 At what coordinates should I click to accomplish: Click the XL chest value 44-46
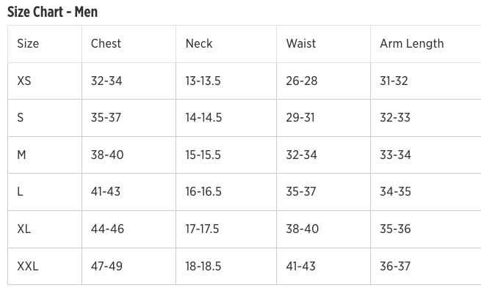coord(107,229)
